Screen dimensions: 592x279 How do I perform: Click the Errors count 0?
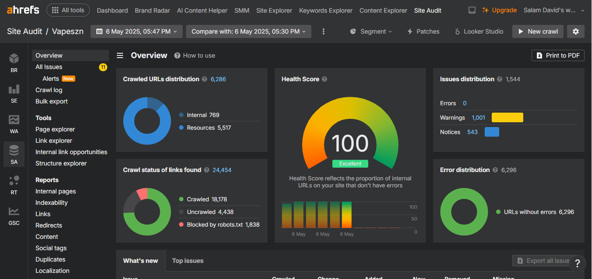[465, 103]
